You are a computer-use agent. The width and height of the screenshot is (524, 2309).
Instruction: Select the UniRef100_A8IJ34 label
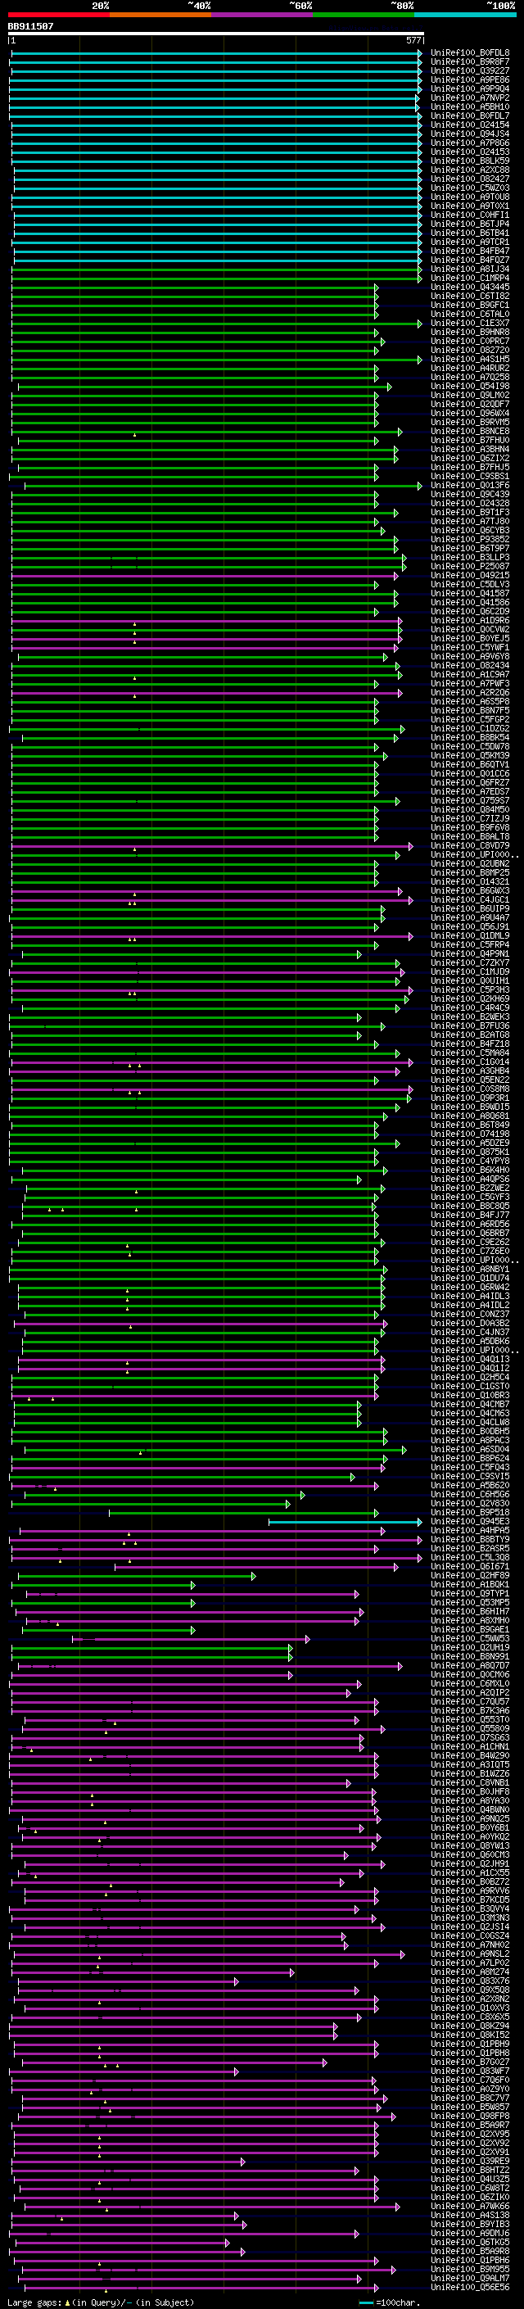point(469,269)
